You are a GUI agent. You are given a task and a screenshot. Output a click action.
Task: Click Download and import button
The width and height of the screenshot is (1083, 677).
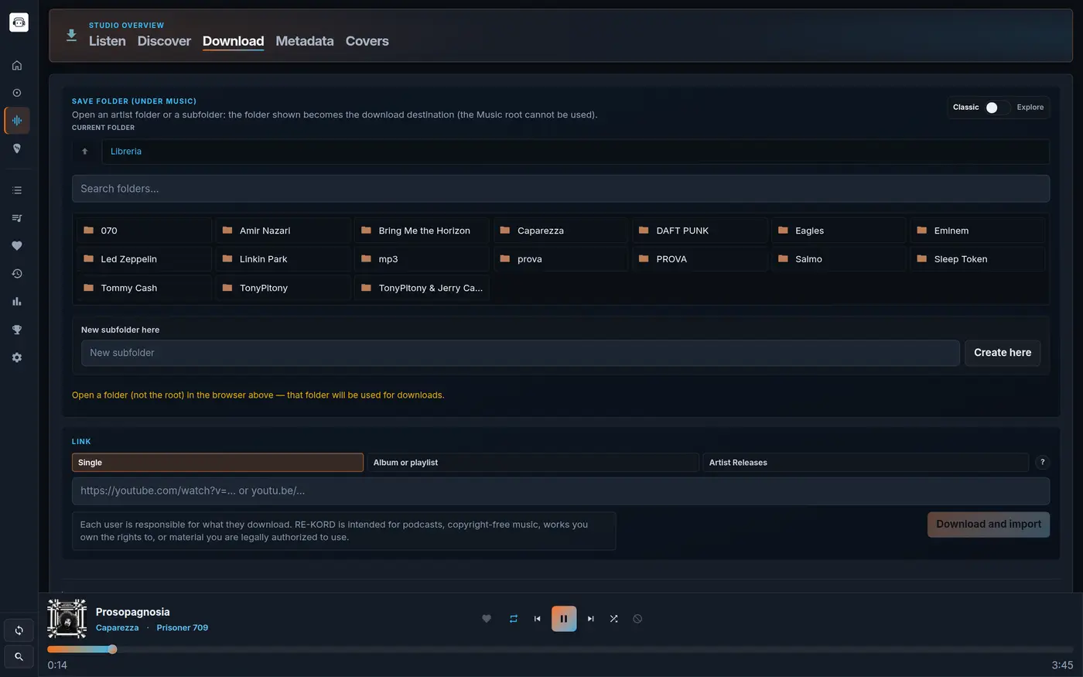pyautogui.click(x=989, y=525)
